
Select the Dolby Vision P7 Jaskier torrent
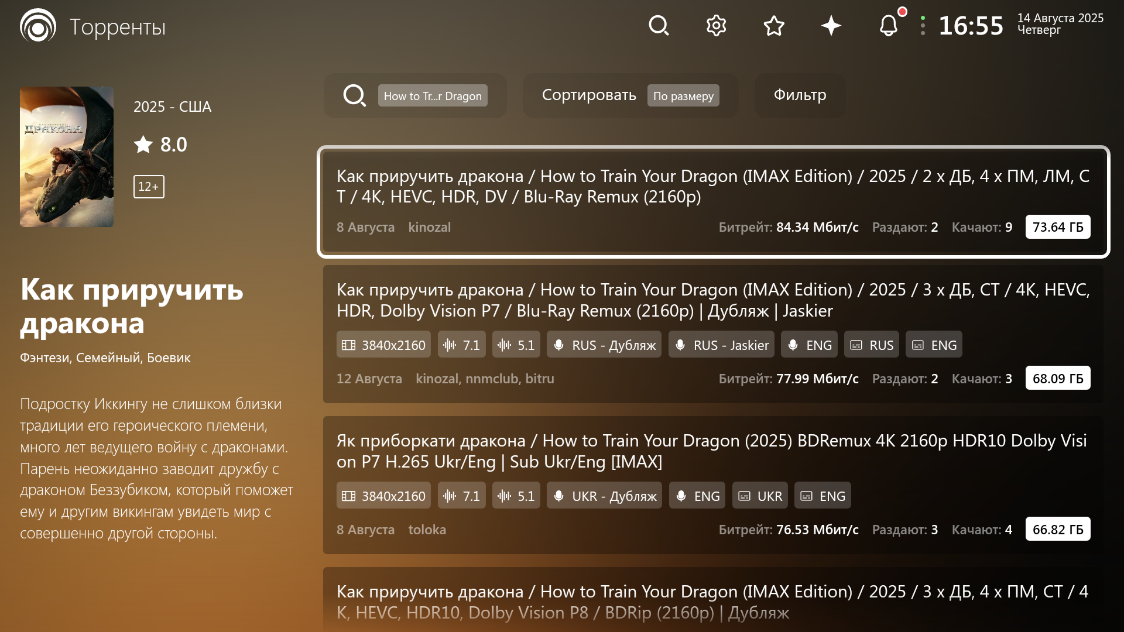point(713,300)
